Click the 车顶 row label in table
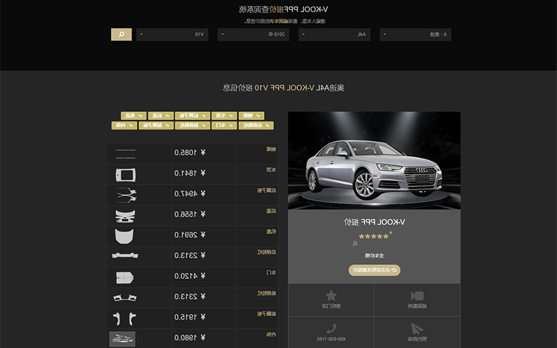This screenshot has height=348, width=557. tap(271, 170)
